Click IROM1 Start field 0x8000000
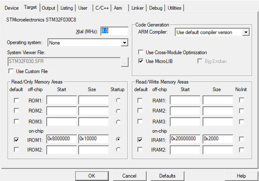The width and height of the screenshot is (259, 181). (62, 139)
